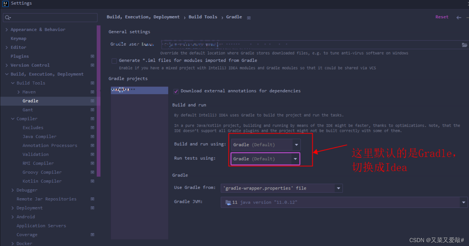
Task: Click the Gradle breadcrumb label
Action: point(234,17)
